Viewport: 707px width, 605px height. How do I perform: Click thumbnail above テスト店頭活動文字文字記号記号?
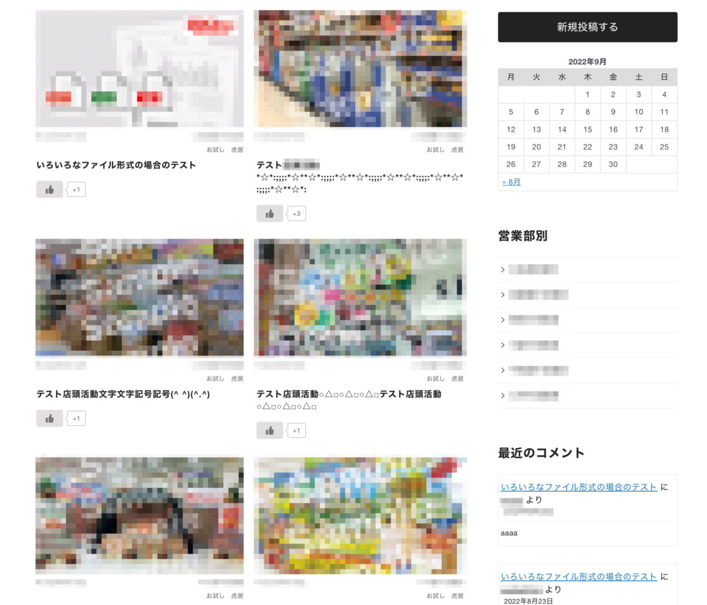point(140,297)
